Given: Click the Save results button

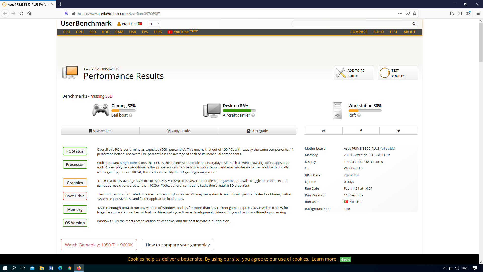Looking at the screenshot, I should click(100, 131).
